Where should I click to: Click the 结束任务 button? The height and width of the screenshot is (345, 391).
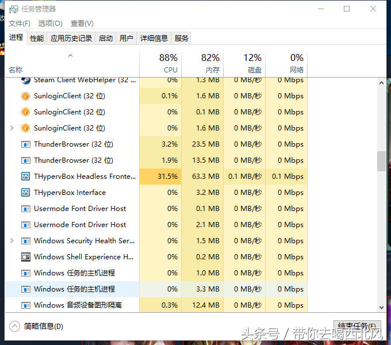357,326
